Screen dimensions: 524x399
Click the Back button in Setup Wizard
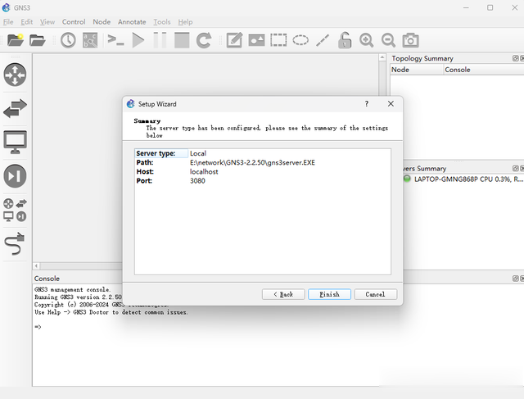click(283, 294)
